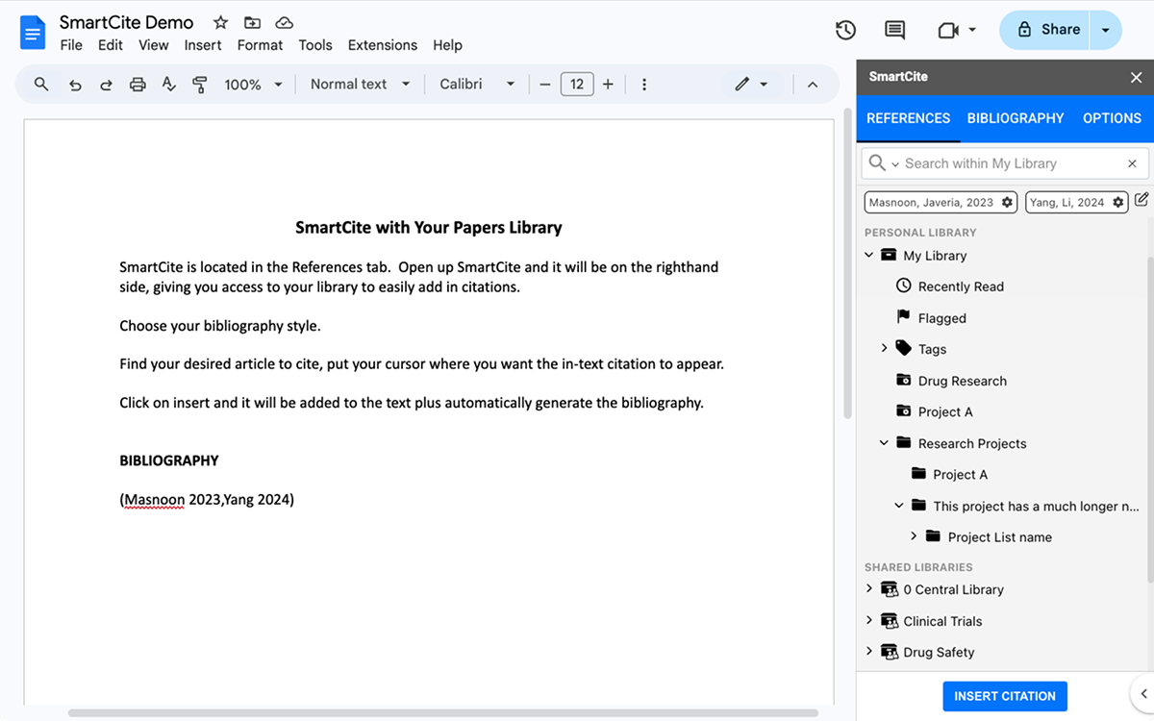Select the paint format tool

[x=200, y=85]
